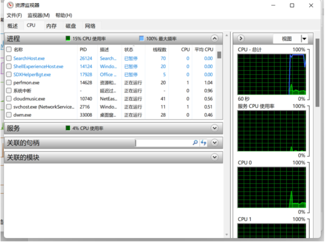This screenshot has width=328, height=245.
Task: Click the green square icon in 服务 header
Action: coord(68,128)
